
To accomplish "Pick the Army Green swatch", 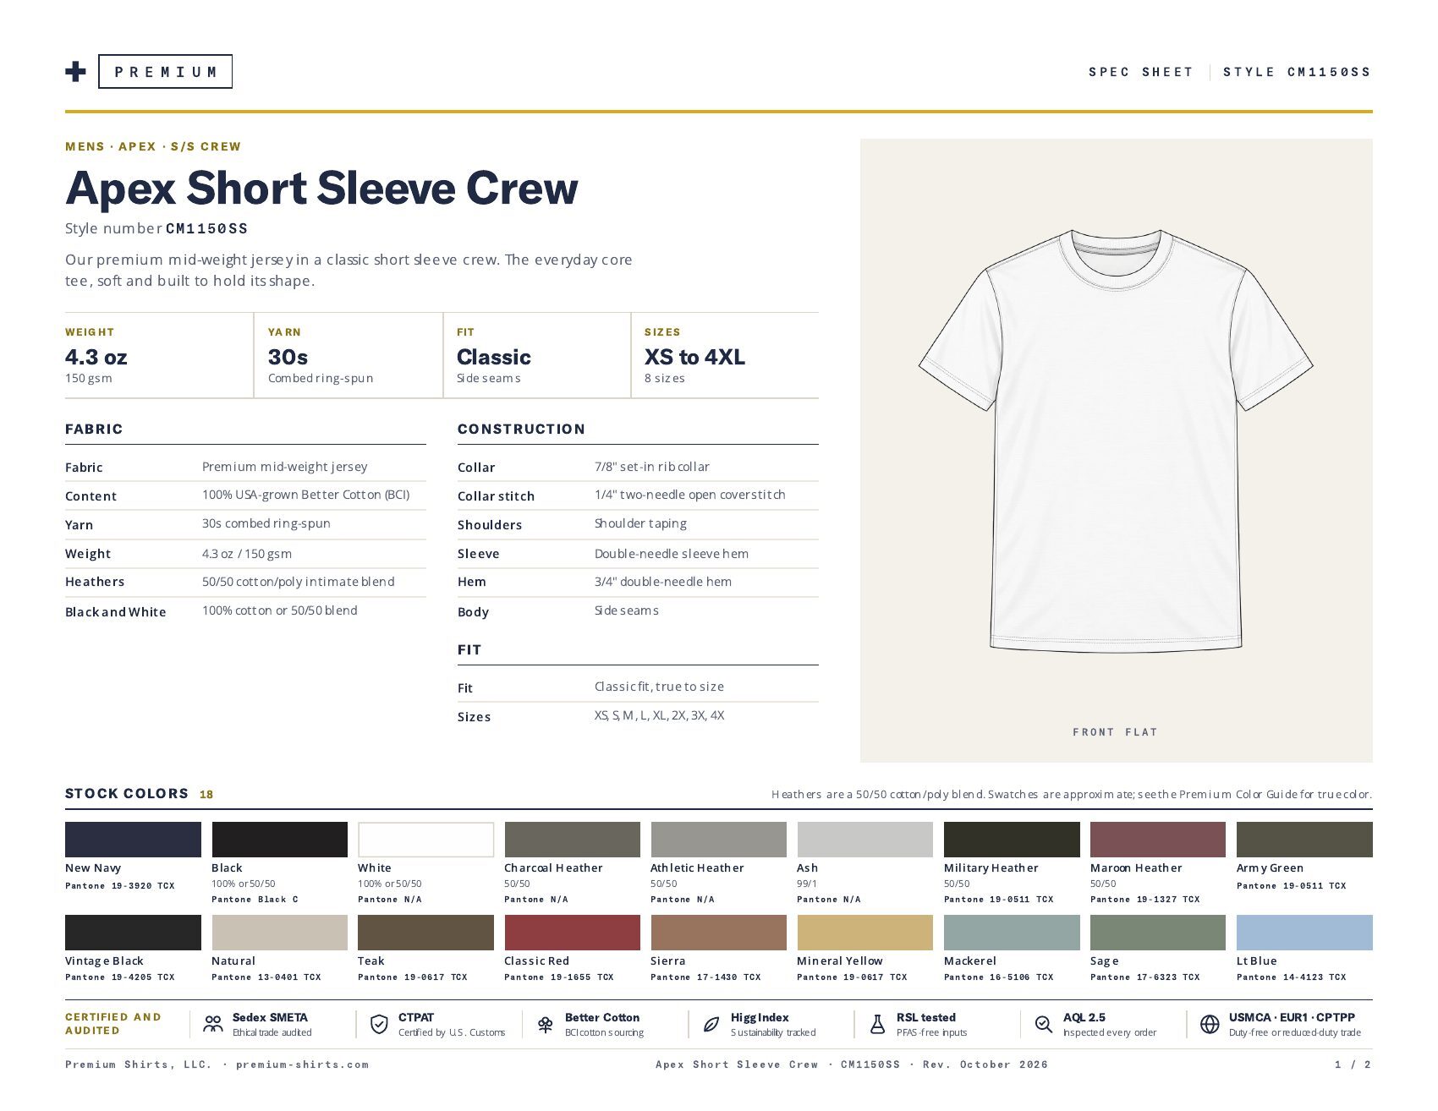I will click(x=1304, y=840).
